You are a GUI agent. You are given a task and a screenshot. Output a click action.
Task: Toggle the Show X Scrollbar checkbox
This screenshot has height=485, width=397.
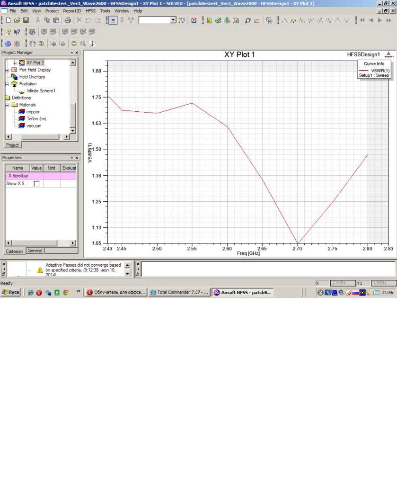(x=36, y=184)
